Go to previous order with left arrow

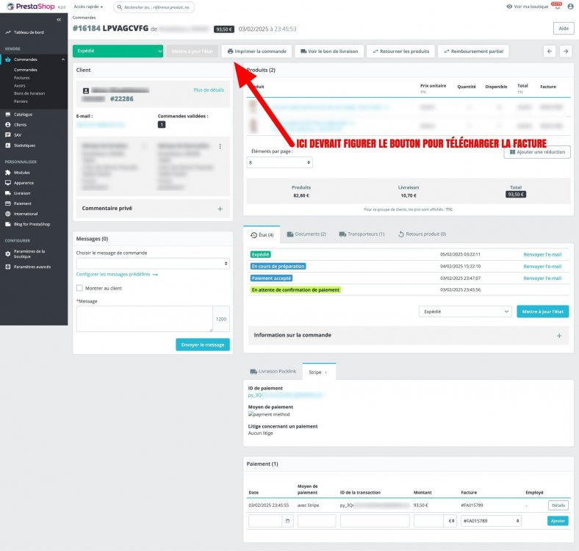pyautogui.click(x=550, y=51)
